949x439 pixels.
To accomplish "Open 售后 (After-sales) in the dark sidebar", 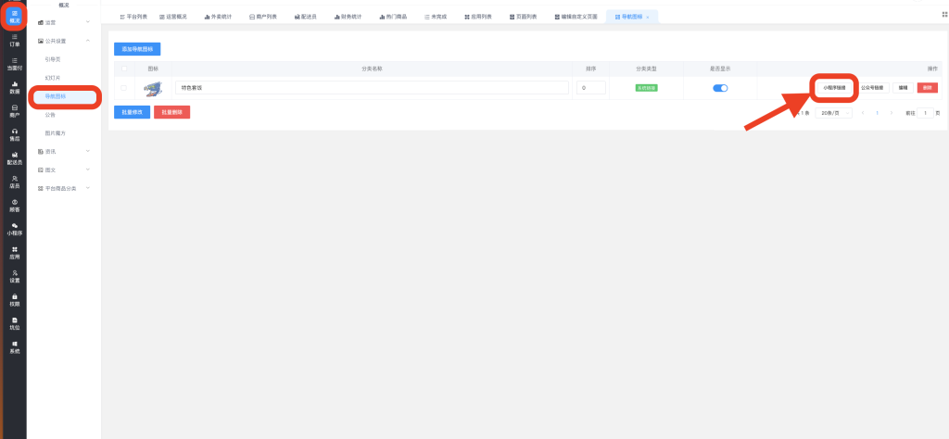I will pyautogui.click(x=14, y=134).
